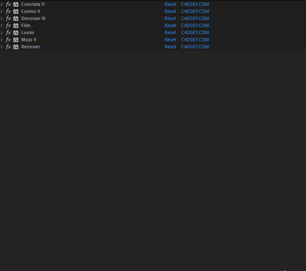
Task: Select the Cosmo II effect name
Action: pos(31,11)
